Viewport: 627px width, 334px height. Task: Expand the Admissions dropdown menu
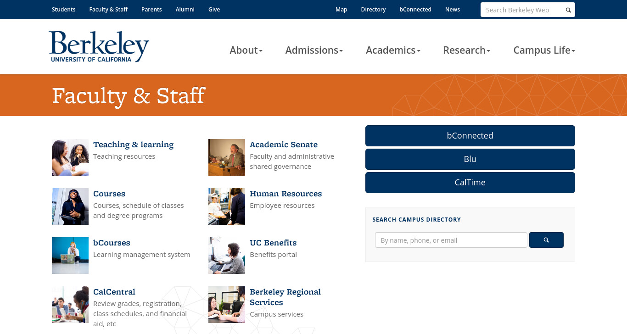coord(314,50)
